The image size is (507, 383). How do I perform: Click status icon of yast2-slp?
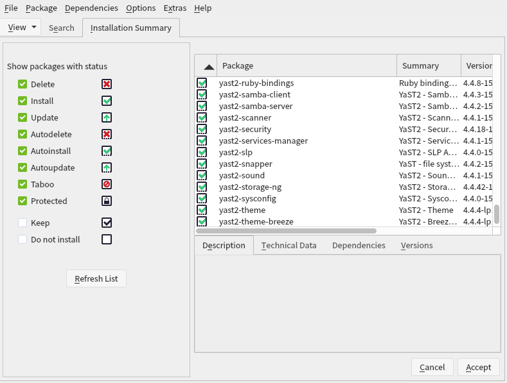(202, 153)
